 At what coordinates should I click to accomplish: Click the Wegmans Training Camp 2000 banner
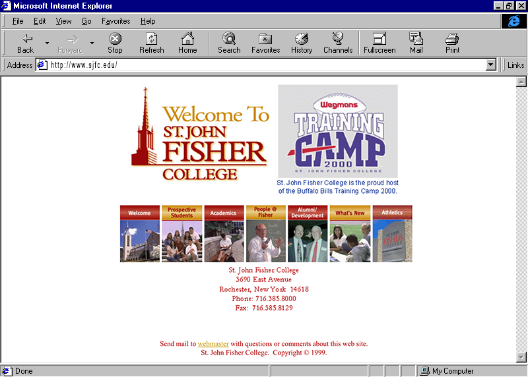click(x=338, y=131)
